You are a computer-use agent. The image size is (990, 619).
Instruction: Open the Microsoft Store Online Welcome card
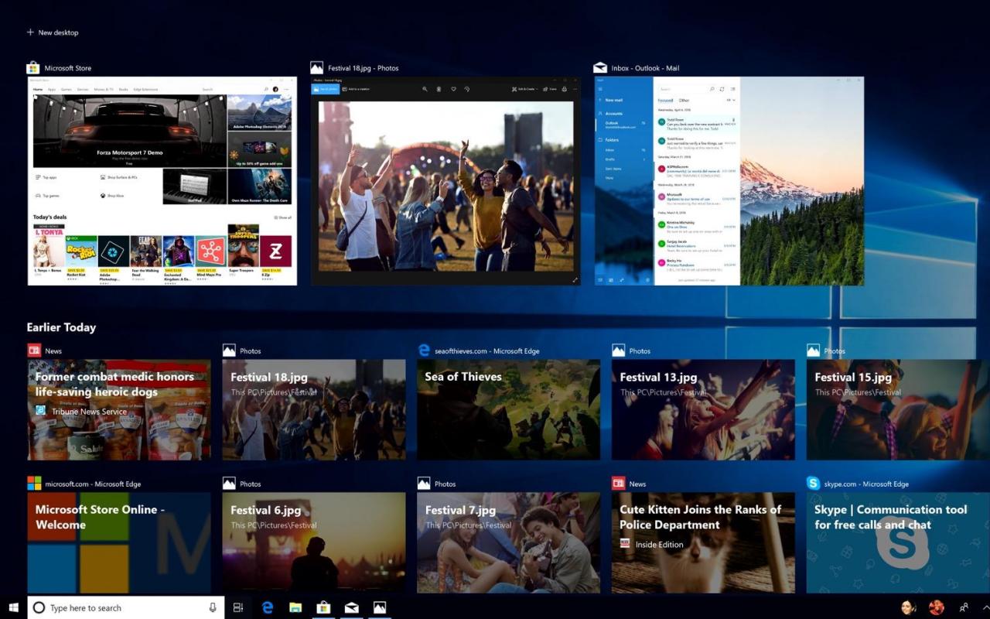(119, 542)
